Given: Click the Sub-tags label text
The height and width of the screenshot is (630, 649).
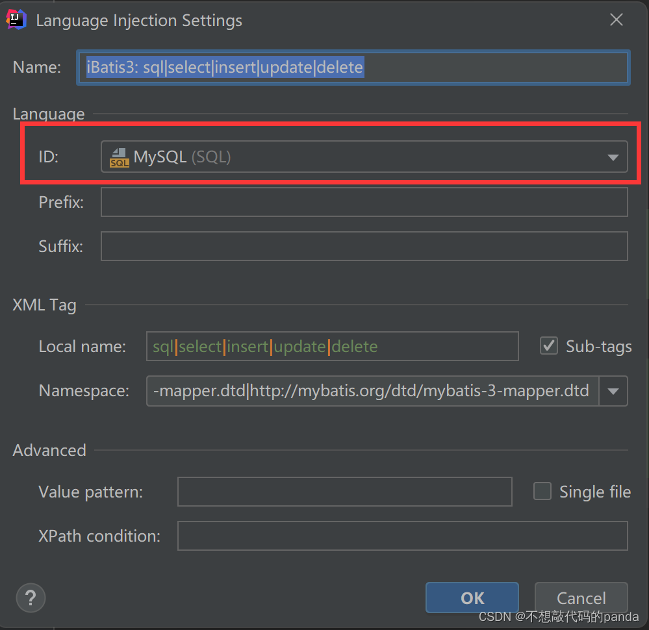Looking at the screenshot, I should (598, 346).
